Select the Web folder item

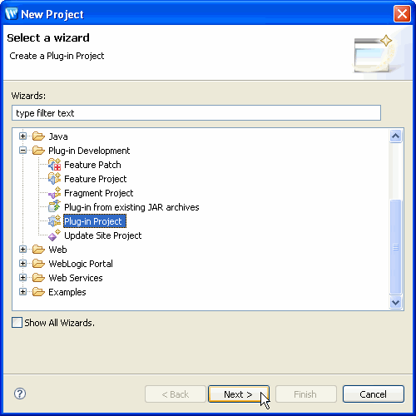57,250
